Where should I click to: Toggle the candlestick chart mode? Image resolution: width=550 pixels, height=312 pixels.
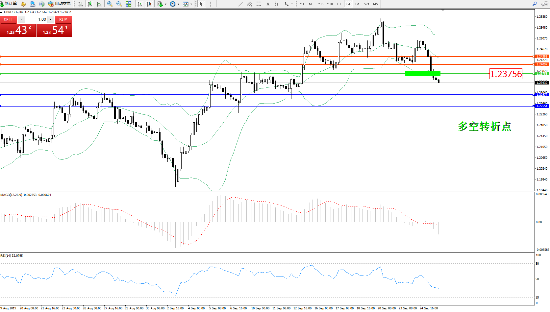point(89,4)
